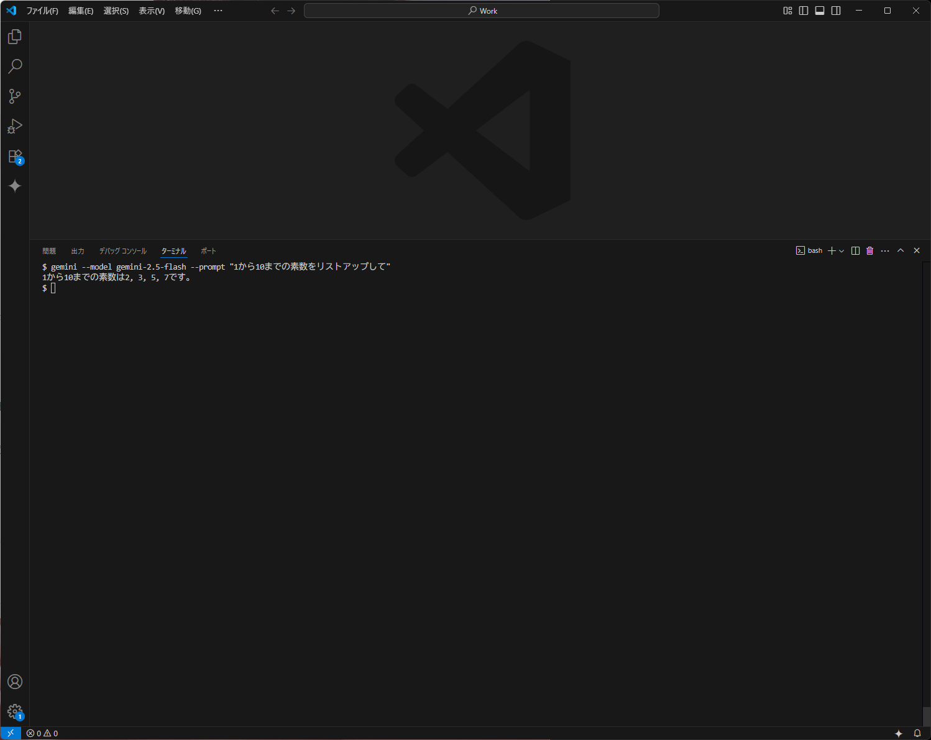Open the Accounts icon at sidebar bottom
The height and width of the screenshot is (740, 931).
point(14,682)
